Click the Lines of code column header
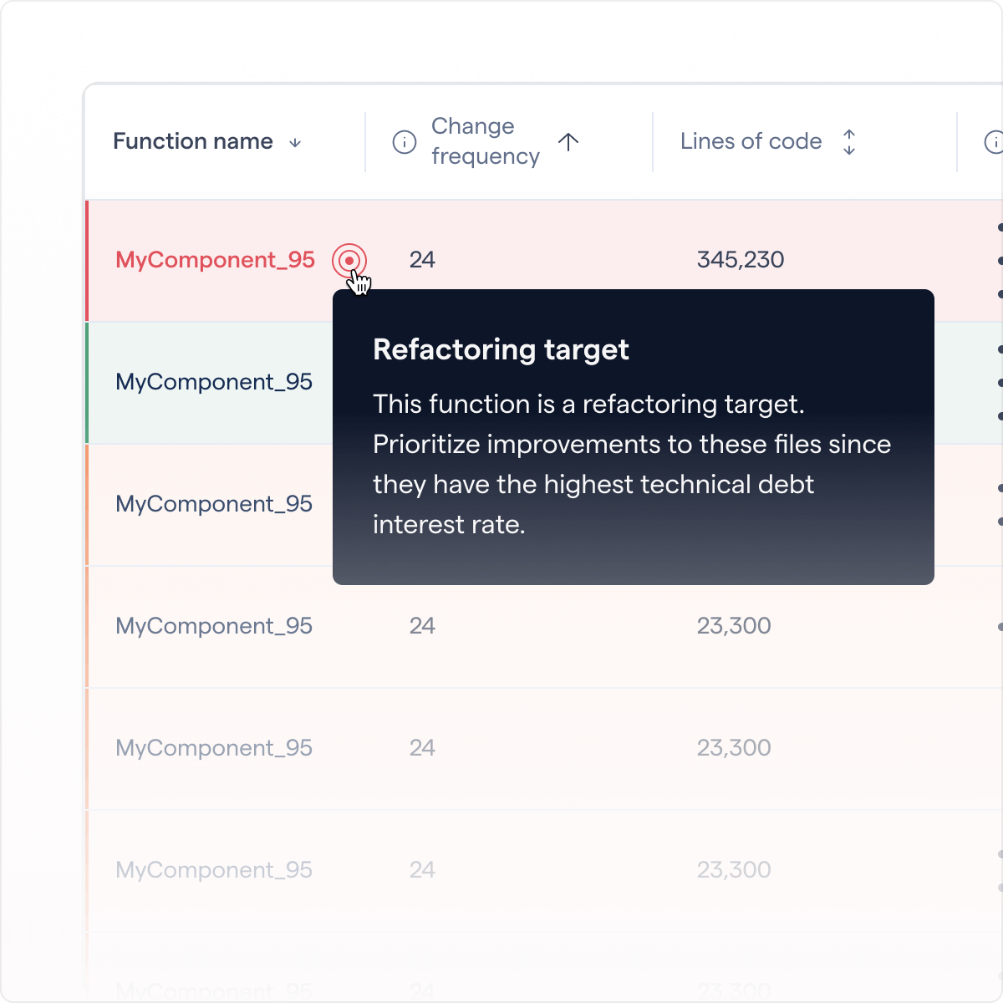This screenshot has height=1003, width=1003. 751,141
